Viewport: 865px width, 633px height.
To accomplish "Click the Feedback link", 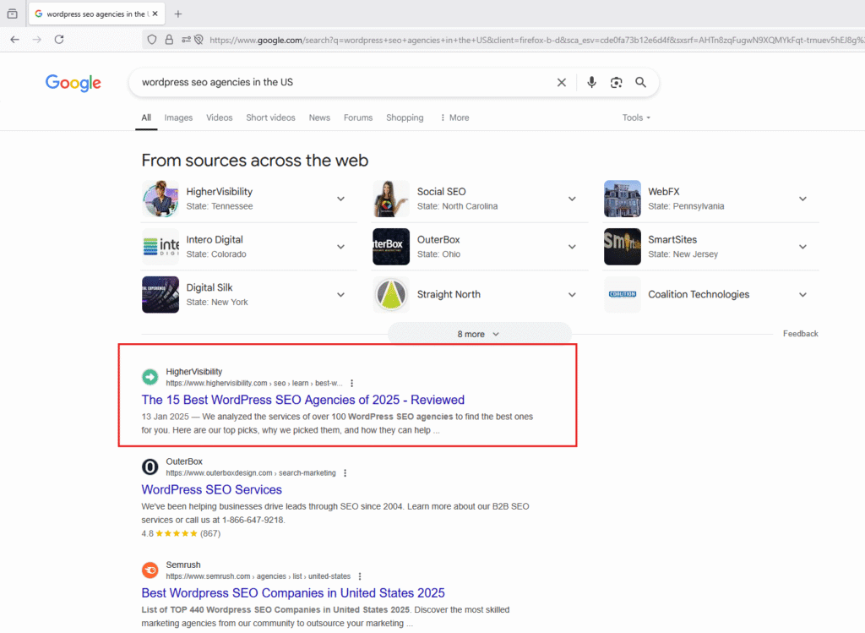I will [x=801, y=333].
